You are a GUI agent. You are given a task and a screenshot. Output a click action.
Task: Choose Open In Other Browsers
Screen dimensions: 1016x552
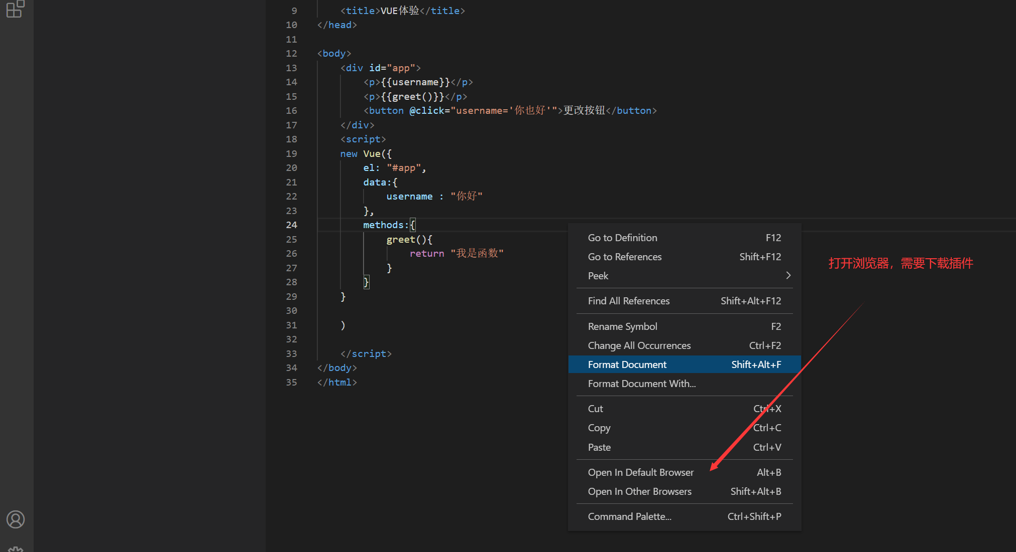point(639,491)
